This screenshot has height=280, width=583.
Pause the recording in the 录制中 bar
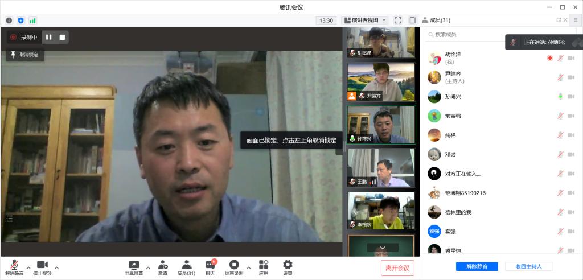49,38
